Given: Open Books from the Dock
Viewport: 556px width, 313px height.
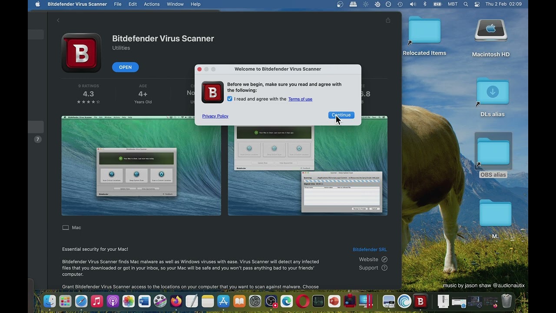Looking at the screenshot, I should coord(239,301).
